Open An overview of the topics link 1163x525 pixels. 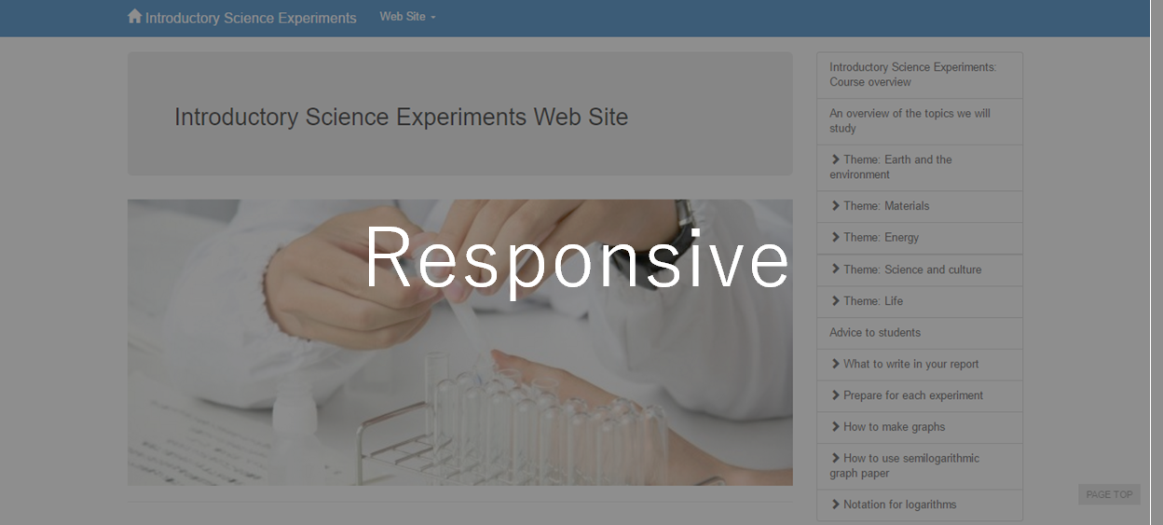click(920, 121)
